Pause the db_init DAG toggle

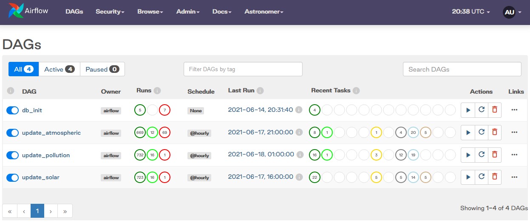(x=12, y=111)
